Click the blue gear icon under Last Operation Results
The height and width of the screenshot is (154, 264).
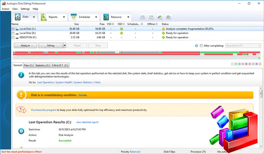coord(21,131)
